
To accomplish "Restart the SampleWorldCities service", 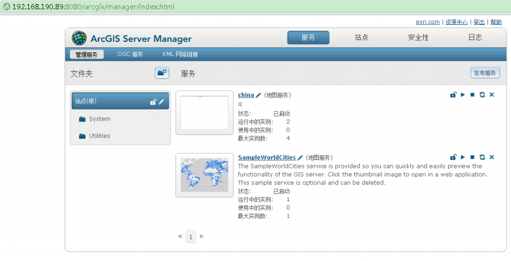I will point(482,157).
